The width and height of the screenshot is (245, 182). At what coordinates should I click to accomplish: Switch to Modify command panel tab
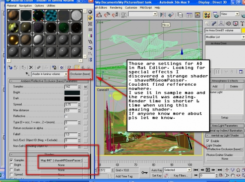coord(214,24)
